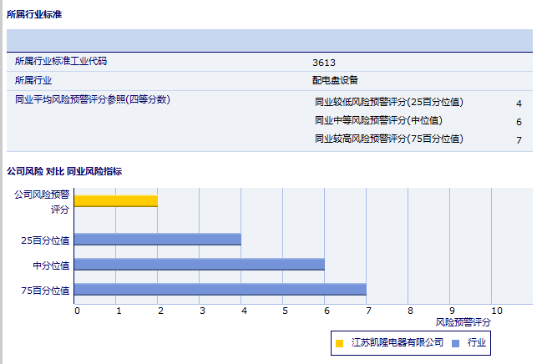Click the 同业平均风险预警评分参照(四等分数) label

point(93,99)
